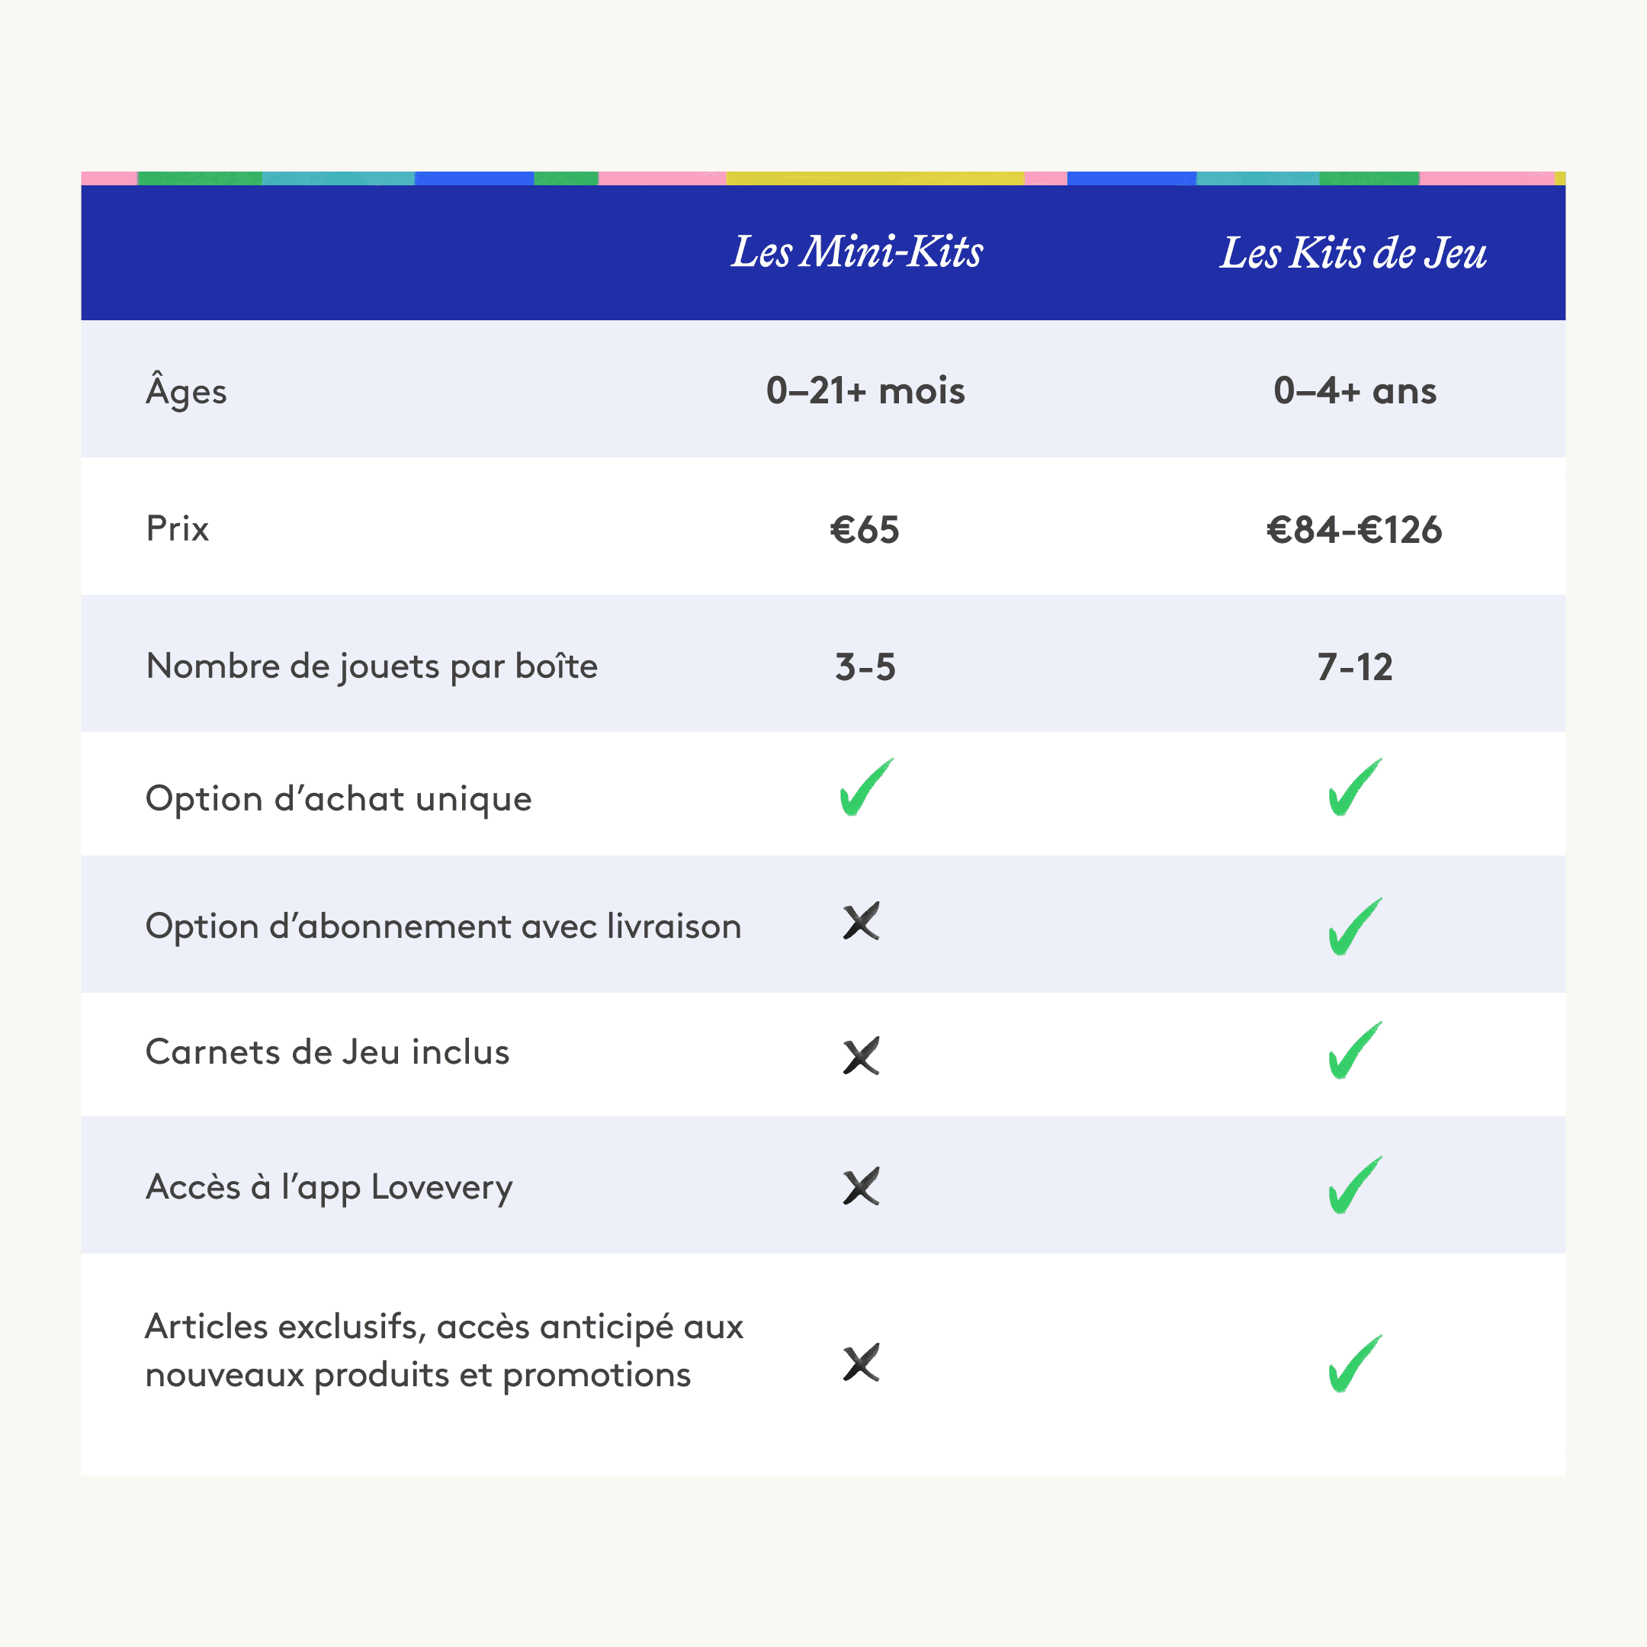
Task: Click the Mini-Kits checkmark for Option d'achat unique
Action: coord(865,788)
